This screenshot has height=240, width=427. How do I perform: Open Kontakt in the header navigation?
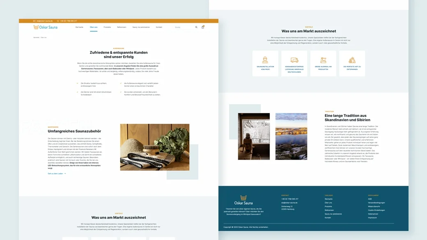click(x=159, y=27)
